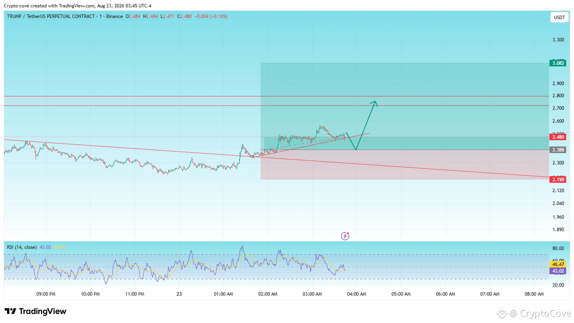574x323 pixels.
Task: Click the 08:00 AM time axis label
Action: (x=534, y=294)
